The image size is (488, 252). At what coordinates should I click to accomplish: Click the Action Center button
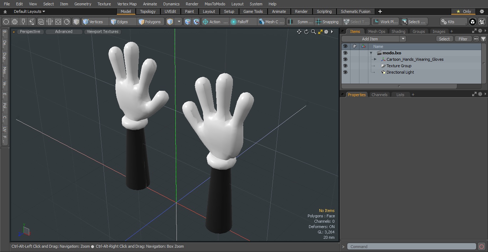coord(215,22)
